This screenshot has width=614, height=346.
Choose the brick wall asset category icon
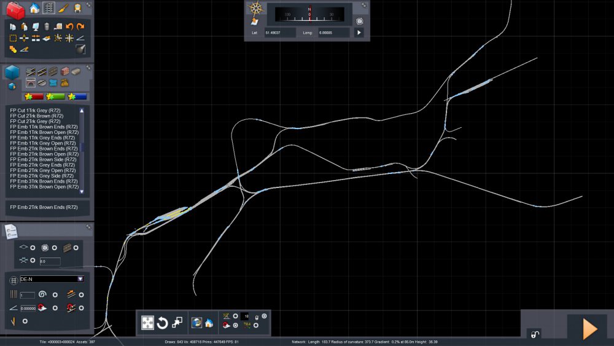point(64,71)
